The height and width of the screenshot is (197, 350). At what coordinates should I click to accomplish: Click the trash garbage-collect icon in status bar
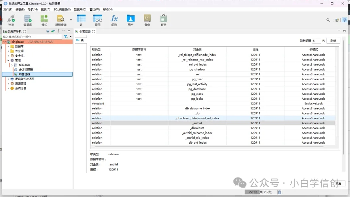click(279, 192)
